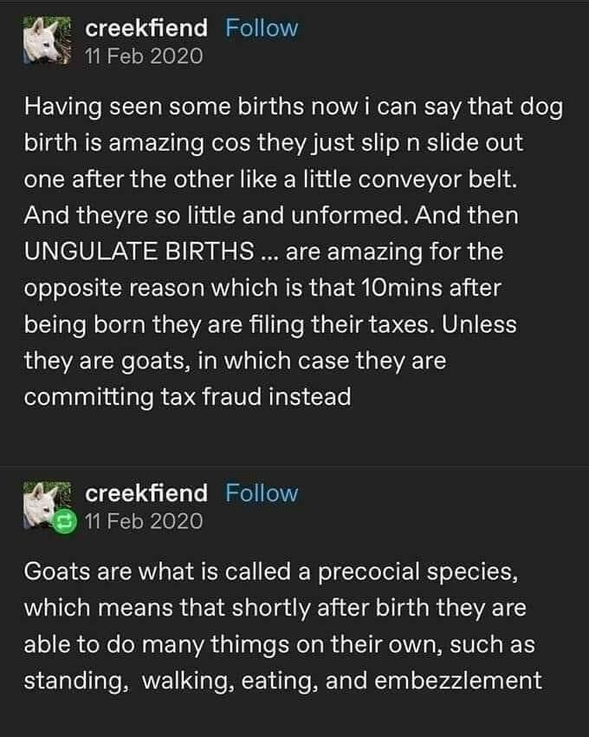Click the first post's 11 Feb 2020 date
The image size is (589, 737).
pyautogui.click(x=144, y=56)
